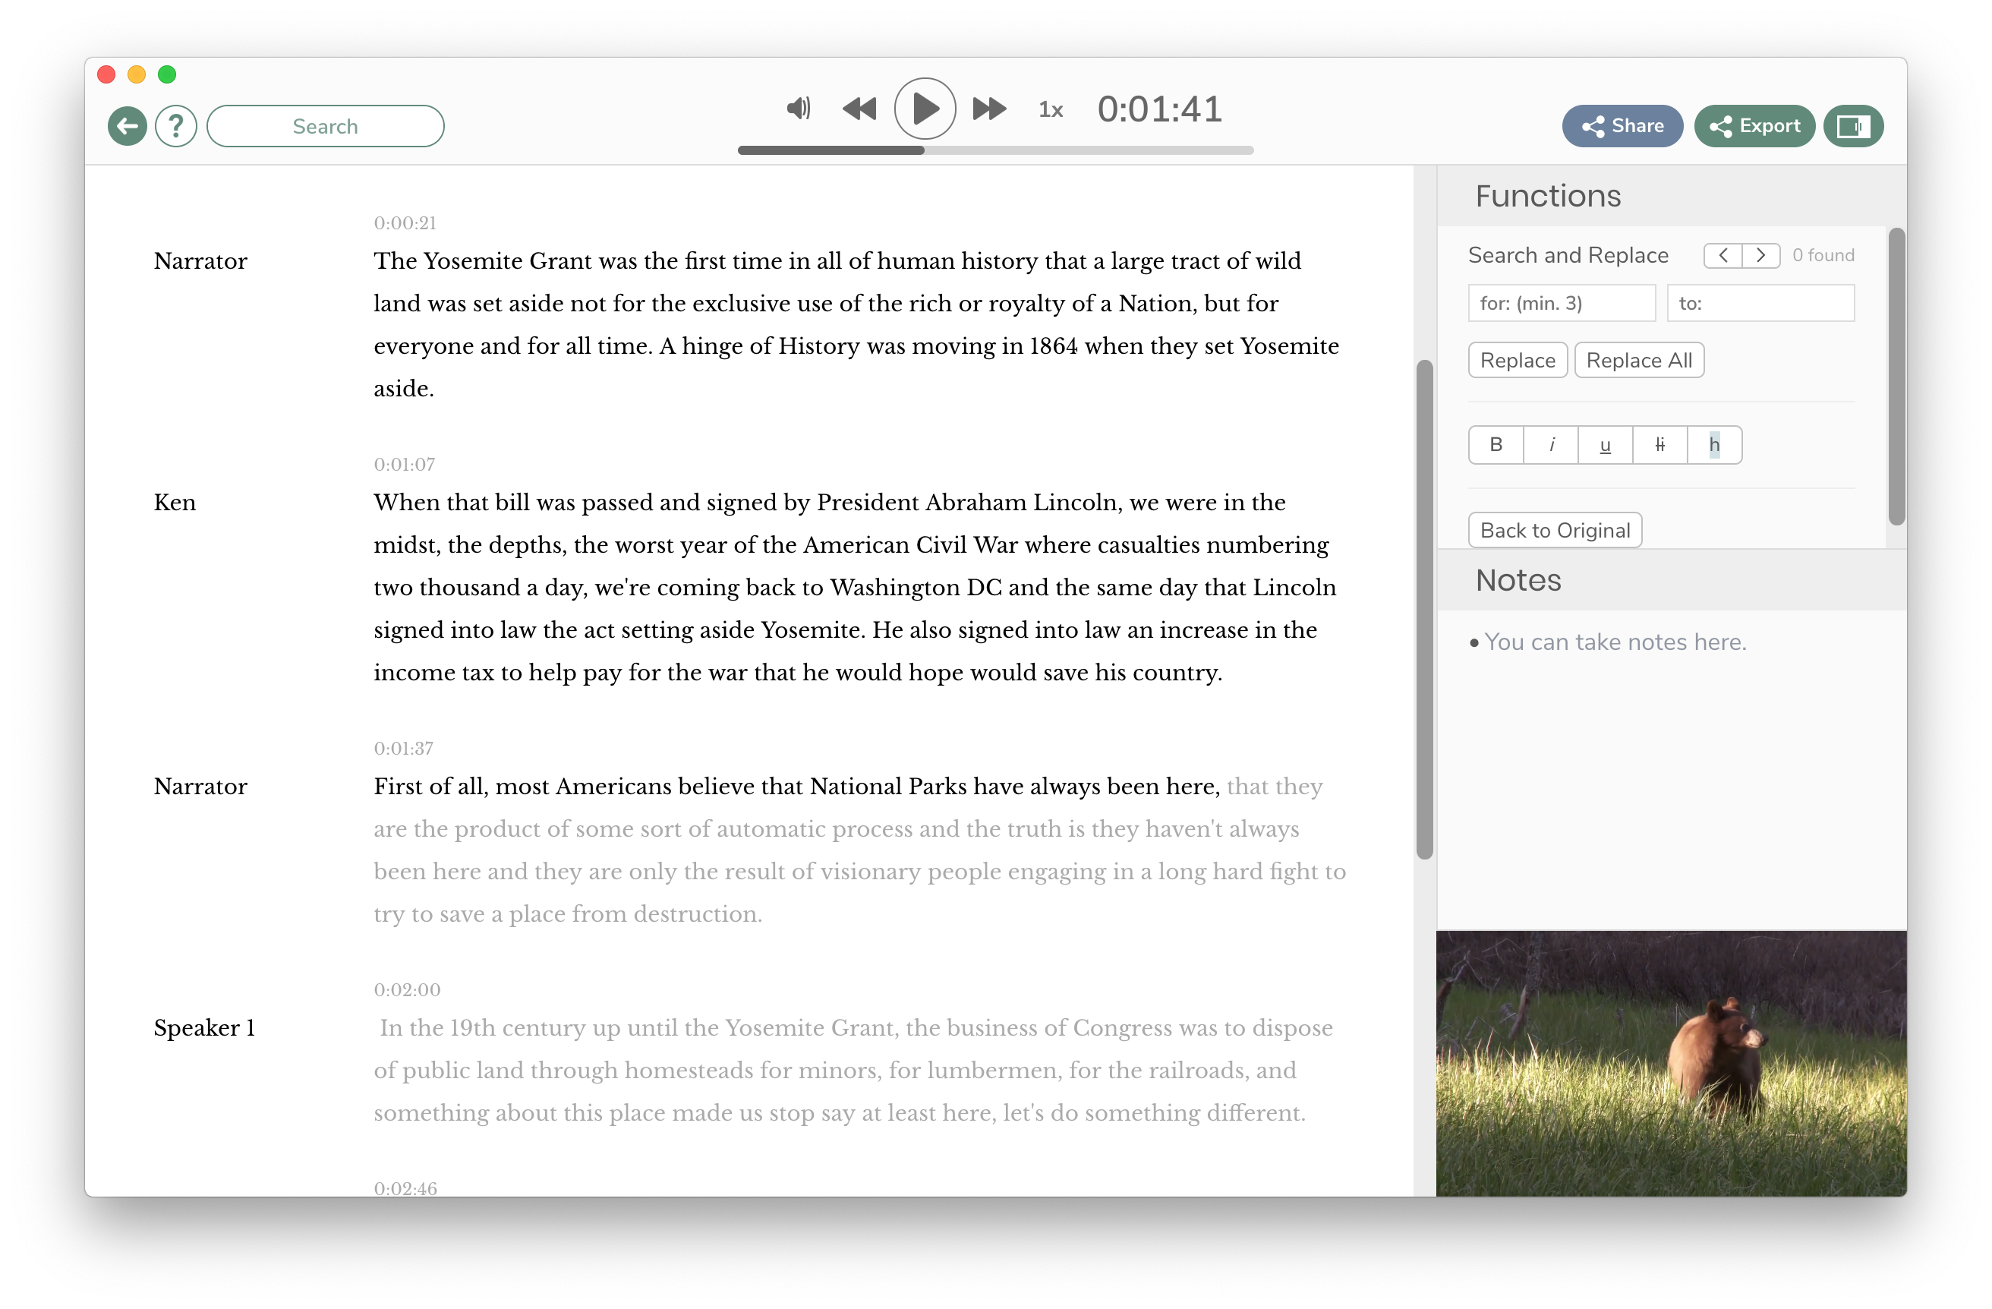The width and height of the screenshot is (1992, 1309).
Task: Click the 'for: (min. 3)' search field
Action: tap(1561, 303)
